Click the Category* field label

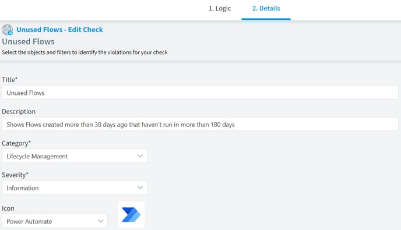click(x=16, y=143)
